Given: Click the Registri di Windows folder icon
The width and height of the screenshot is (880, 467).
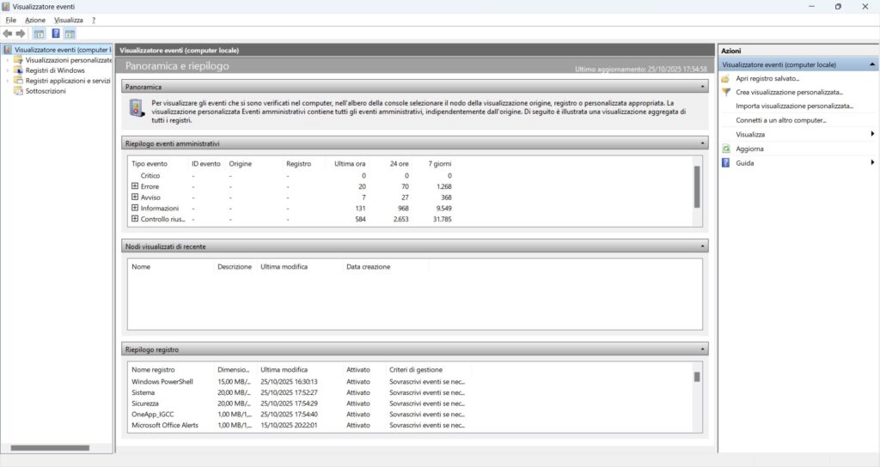Looking at the screenshot, I should pyautogui.click(x=18, y=70).
